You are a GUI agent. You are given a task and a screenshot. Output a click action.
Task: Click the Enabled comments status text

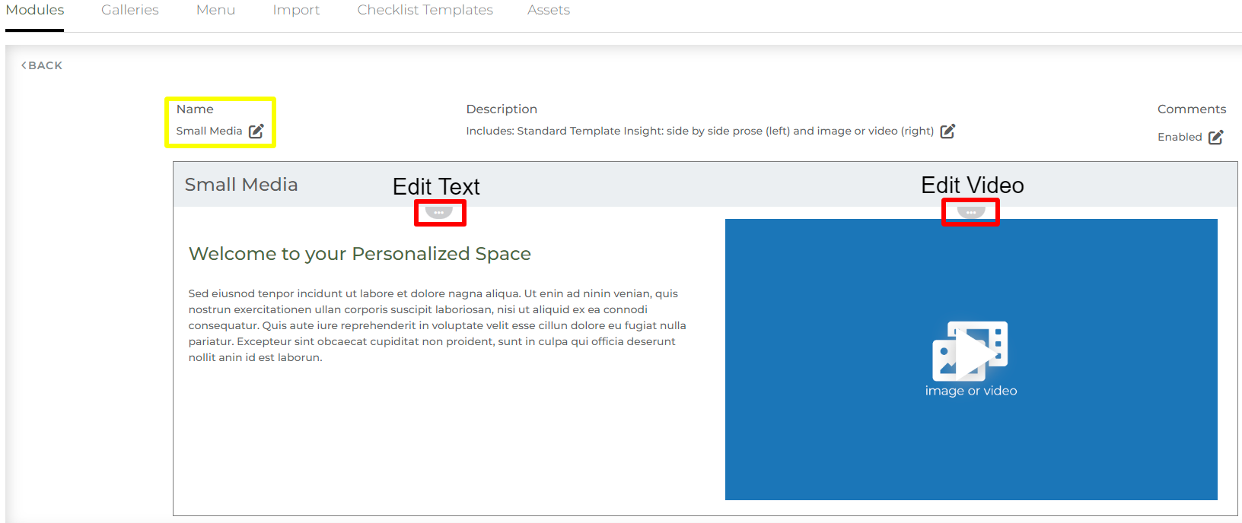click(x=1180, y=137)
